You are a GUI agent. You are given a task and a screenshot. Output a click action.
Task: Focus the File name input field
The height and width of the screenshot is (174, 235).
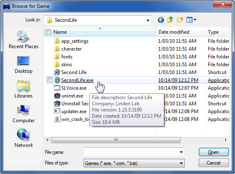[134, 152]
